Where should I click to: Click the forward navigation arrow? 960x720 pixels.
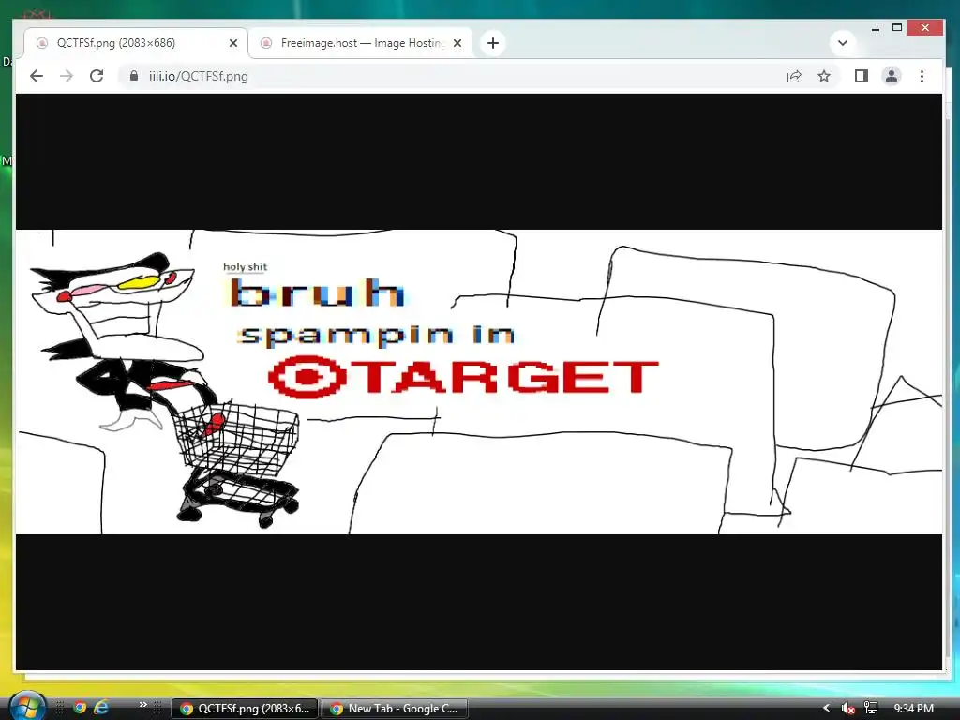67,76
